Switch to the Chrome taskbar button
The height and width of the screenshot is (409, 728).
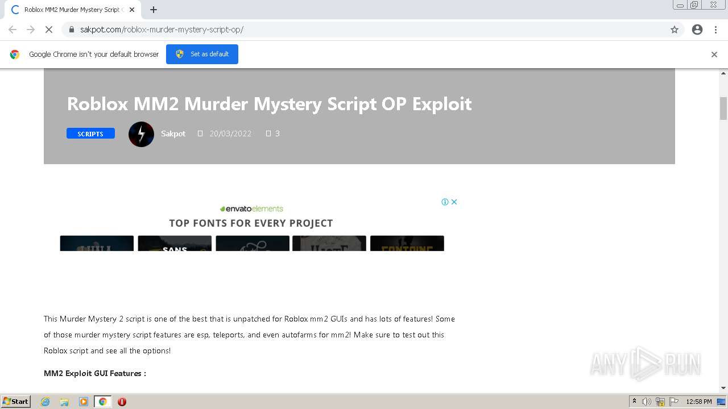(x=102, y=402)
